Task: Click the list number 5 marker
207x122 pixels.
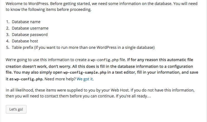Action: point(8,47)
